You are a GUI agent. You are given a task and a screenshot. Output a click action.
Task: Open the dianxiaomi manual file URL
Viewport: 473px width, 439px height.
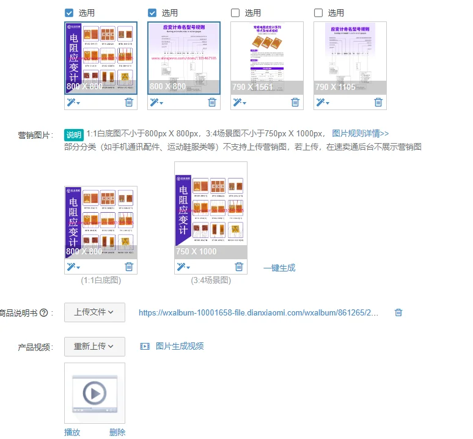(x=258, y=312)
